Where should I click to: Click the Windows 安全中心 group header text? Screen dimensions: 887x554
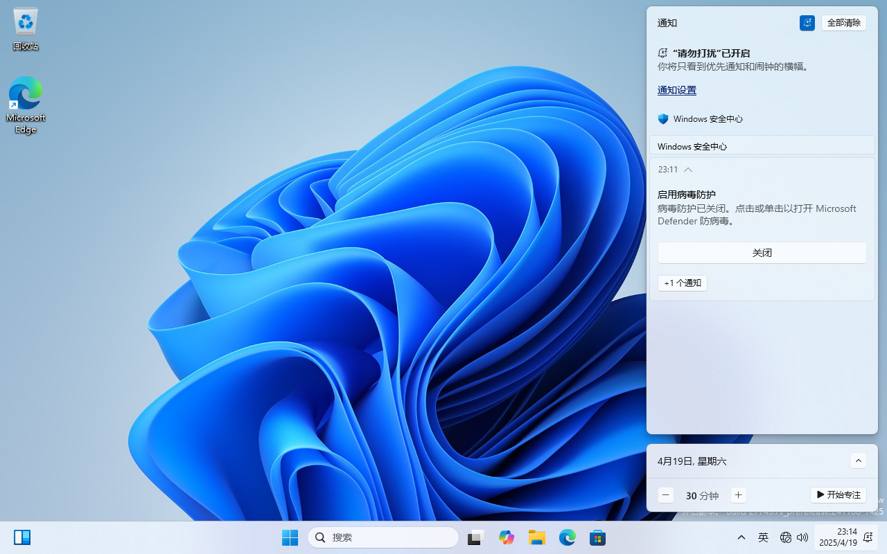point(708,119)
